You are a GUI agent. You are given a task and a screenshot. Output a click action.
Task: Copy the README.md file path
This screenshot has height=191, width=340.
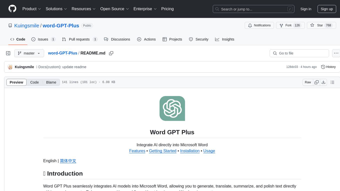coord(111,53)
